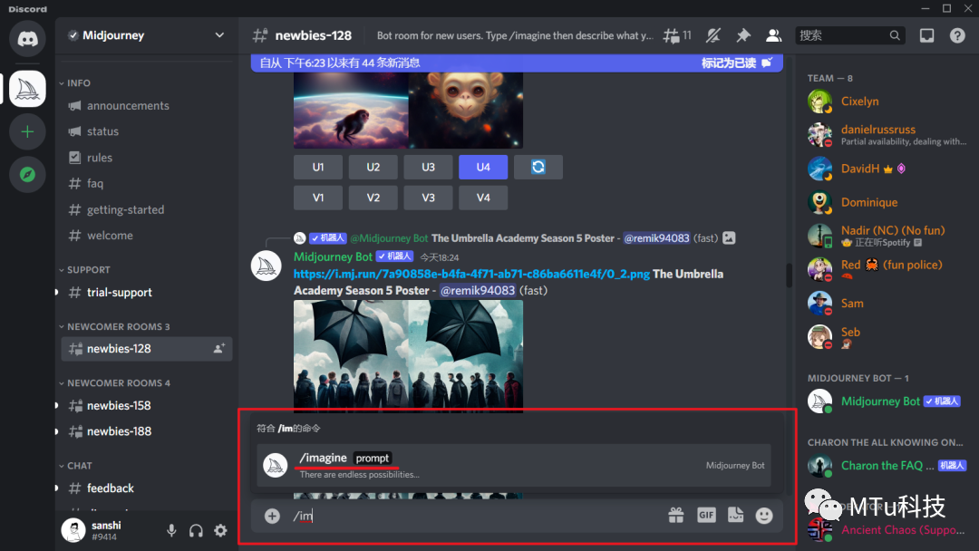979x551 pixels.
Task: Open the emoji picker smiley
Action: (764, 515)
